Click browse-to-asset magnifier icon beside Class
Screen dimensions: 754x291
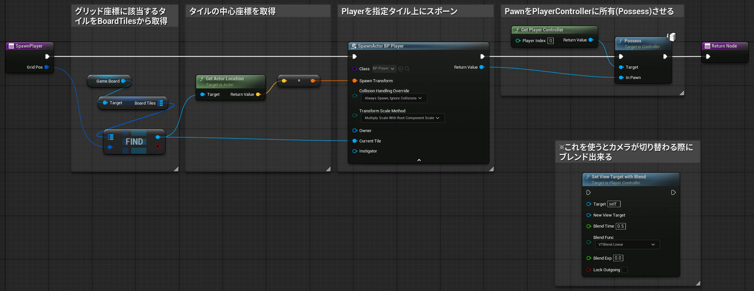pos(407,69)
